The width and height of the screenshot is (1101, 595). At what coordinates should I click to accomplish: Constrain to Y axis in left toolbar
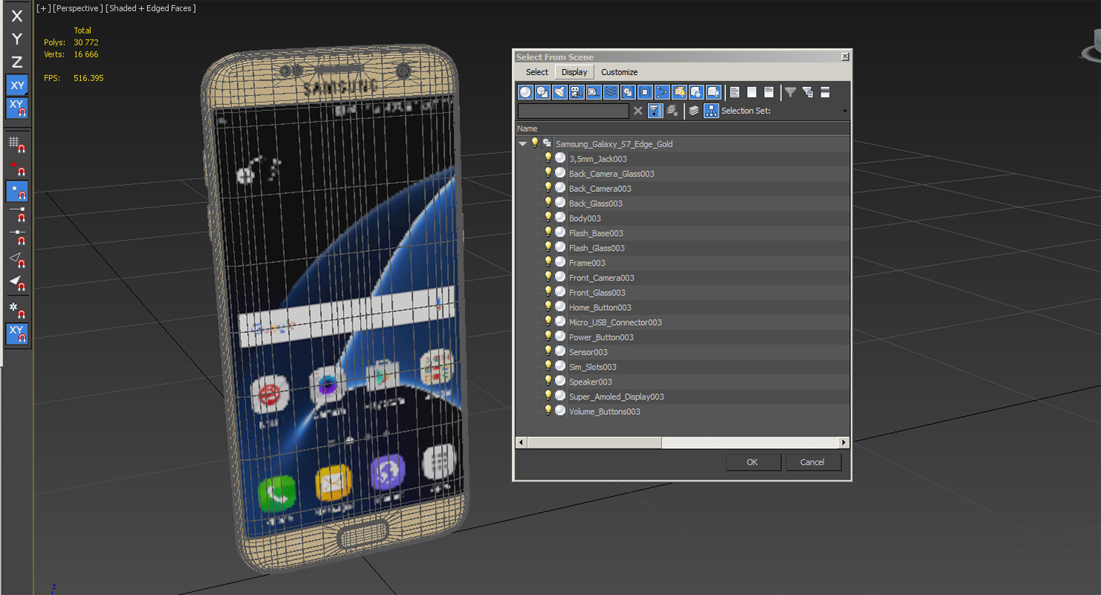[17, 39]
